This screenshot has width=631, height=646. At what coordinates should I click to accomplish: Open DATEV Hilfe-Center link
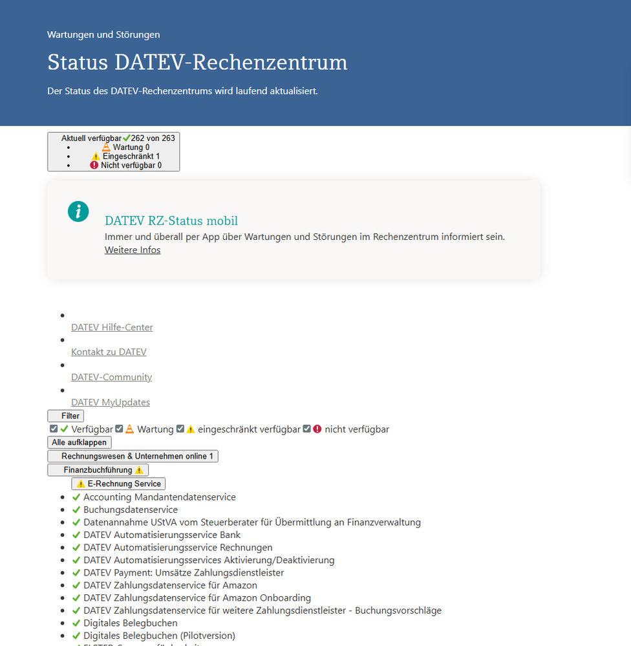tap(112, 328)
